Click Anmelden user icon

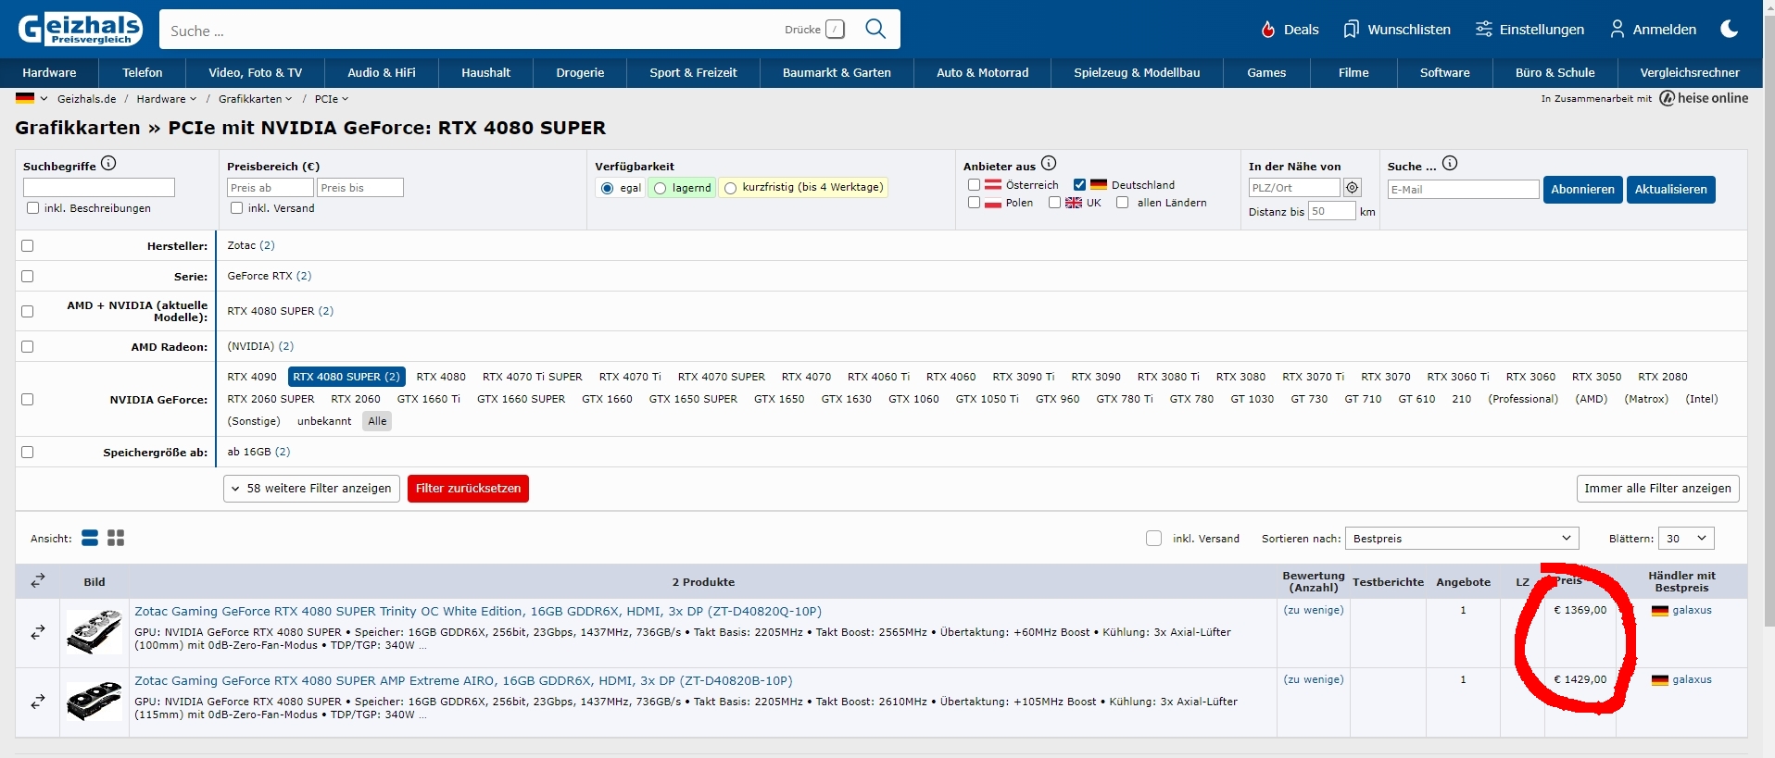click(1654, 30)
